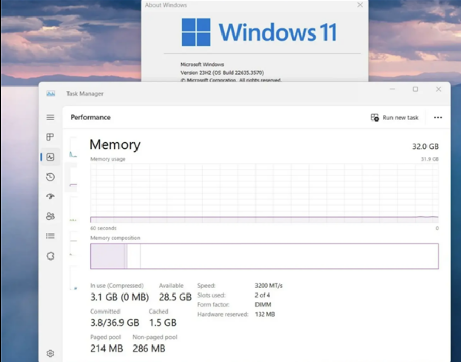The image size is (461, 362).
Task: Click the 31.9 GB graph scale label
Action: (430, 159)
